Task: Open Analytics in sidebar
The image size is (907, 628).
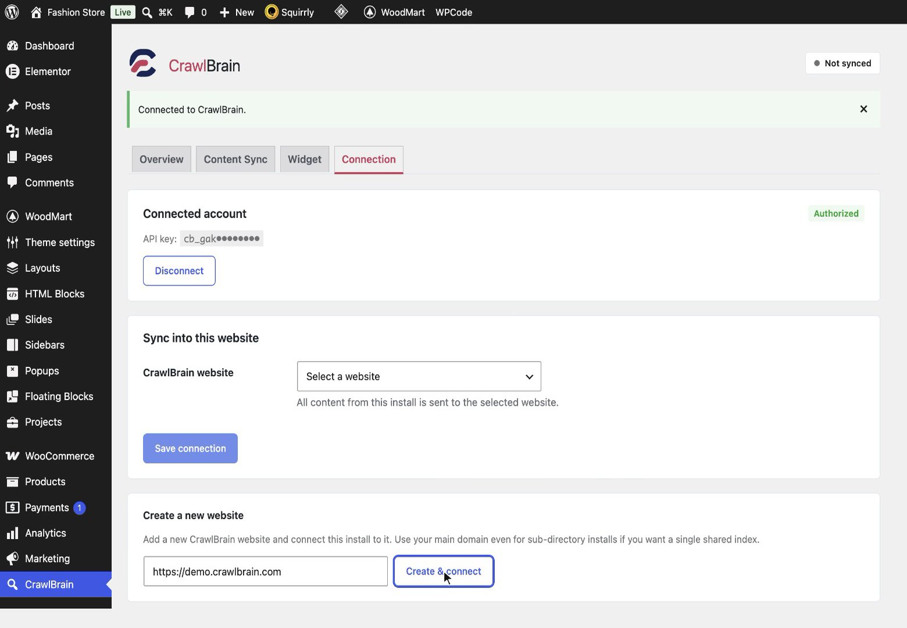Action: (x=56, y=533)
